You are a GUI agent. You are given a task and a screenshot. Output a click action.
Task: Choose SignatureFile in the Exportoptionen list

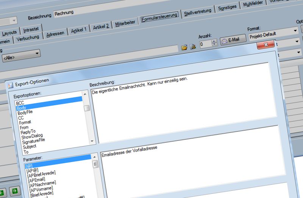[x=34, y=141]
